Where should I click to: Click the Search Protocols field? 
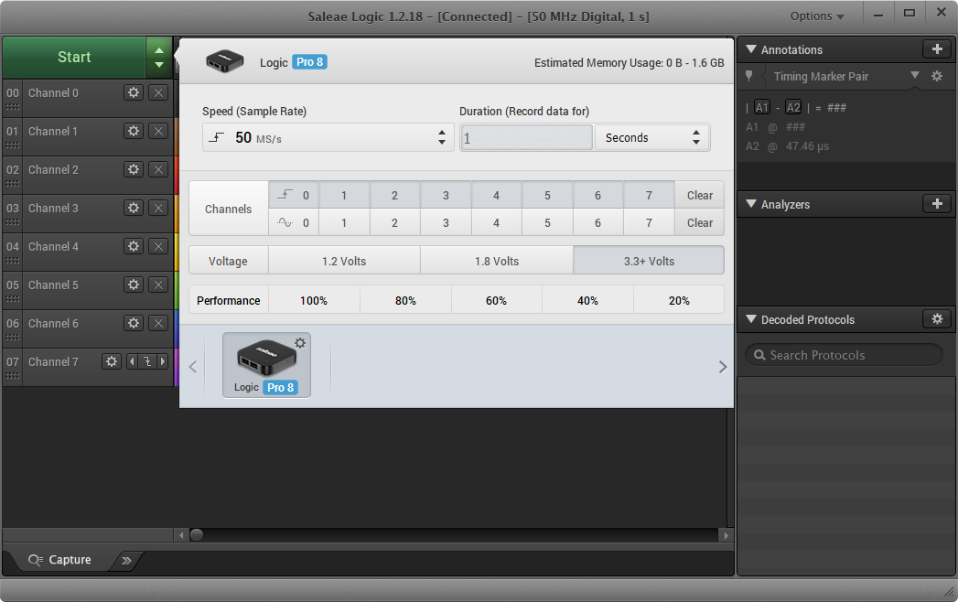pos(843,355)
